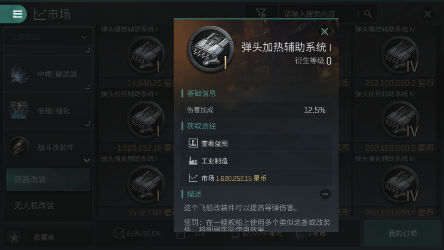Click the search input field
This screenshot has width=444, height=250.
click(319, 14)
